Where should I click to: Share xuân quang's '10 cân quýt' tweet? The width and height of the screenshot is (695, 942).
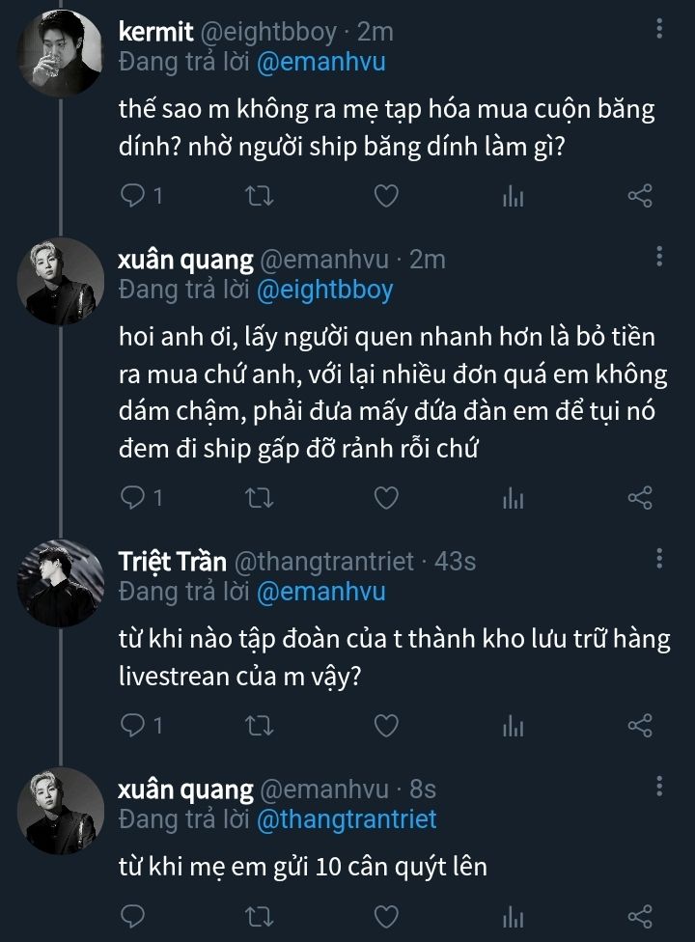640,916
